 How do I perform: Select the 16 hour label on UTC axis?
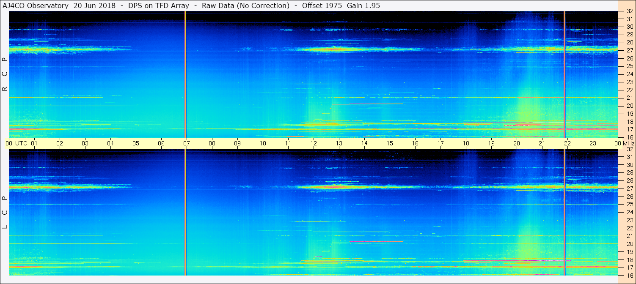coord(415,143)
